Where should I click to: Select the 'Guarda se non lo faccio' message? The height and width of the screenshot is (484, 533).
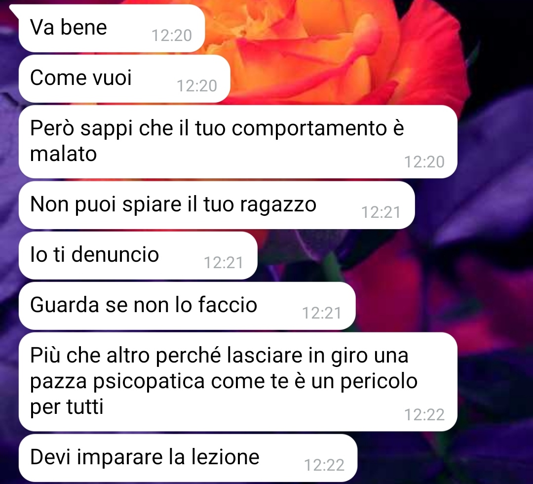(x=187, y=306)
